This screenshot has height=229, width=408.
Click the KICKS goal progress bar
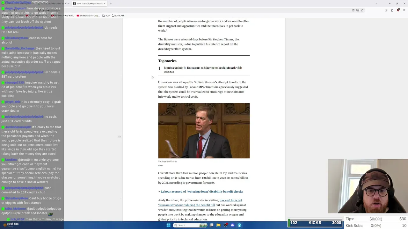pyautogui.click(x=315, y=223)
